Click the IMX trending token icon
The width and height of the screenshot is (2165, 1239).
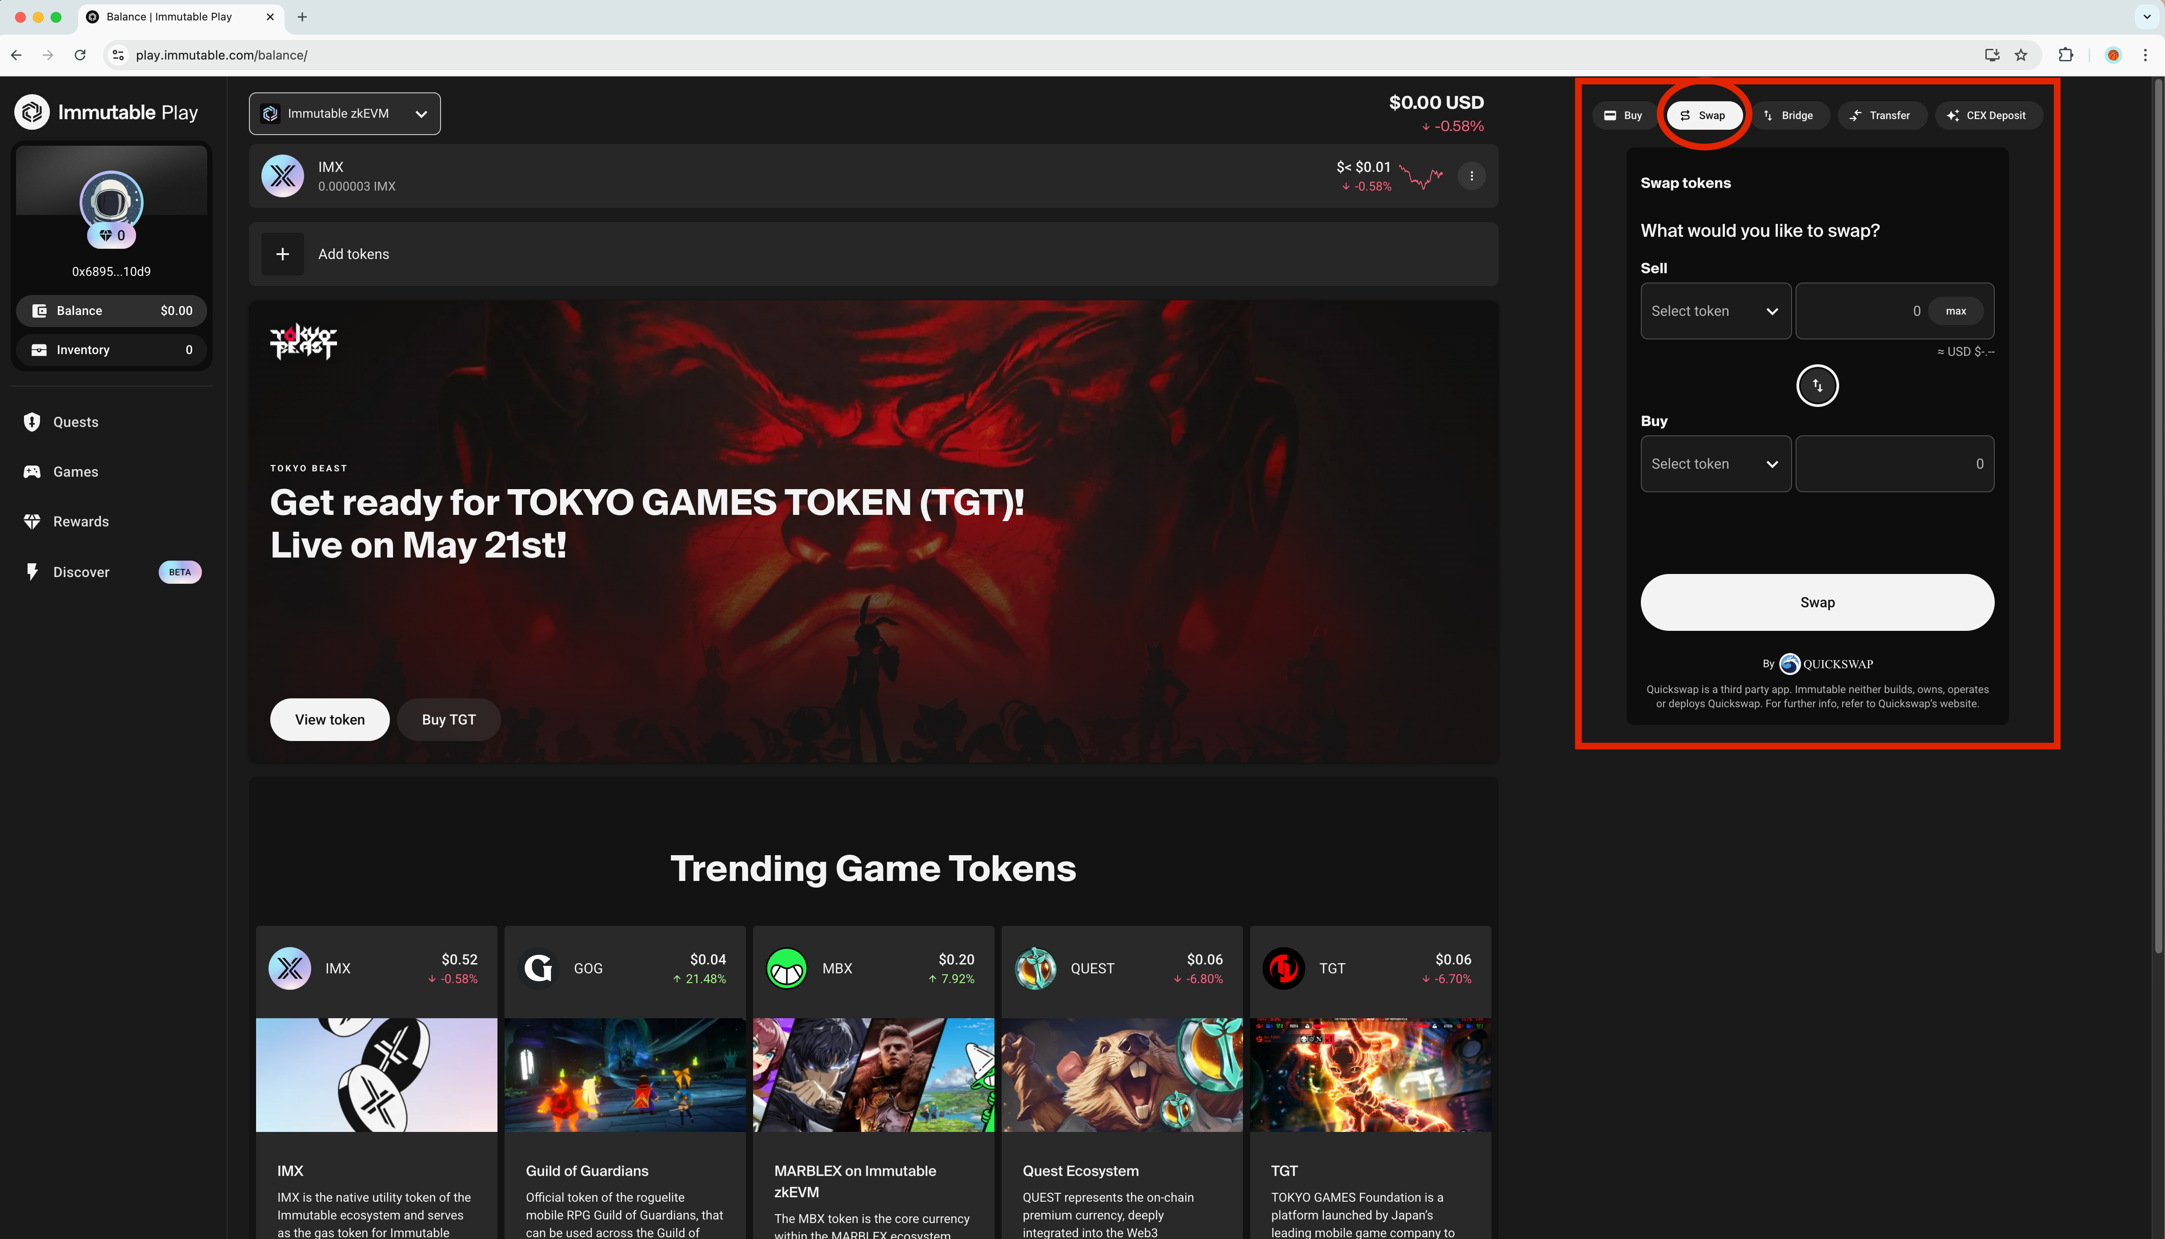[x=289, y=968]
